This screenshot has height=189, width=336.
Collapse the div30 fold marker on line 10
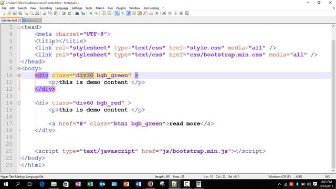pyautogui.click(x=19, y=76)
